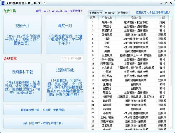Viewport: 175px width, 133px height.
Task: Select the 美拍 row
Action: click(128, 51)
